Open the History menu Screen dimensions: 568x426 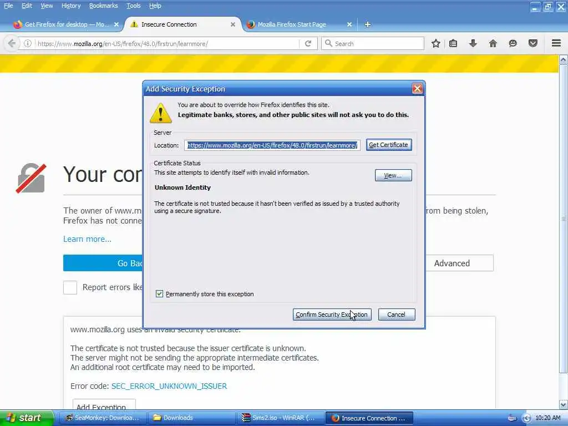70,6
